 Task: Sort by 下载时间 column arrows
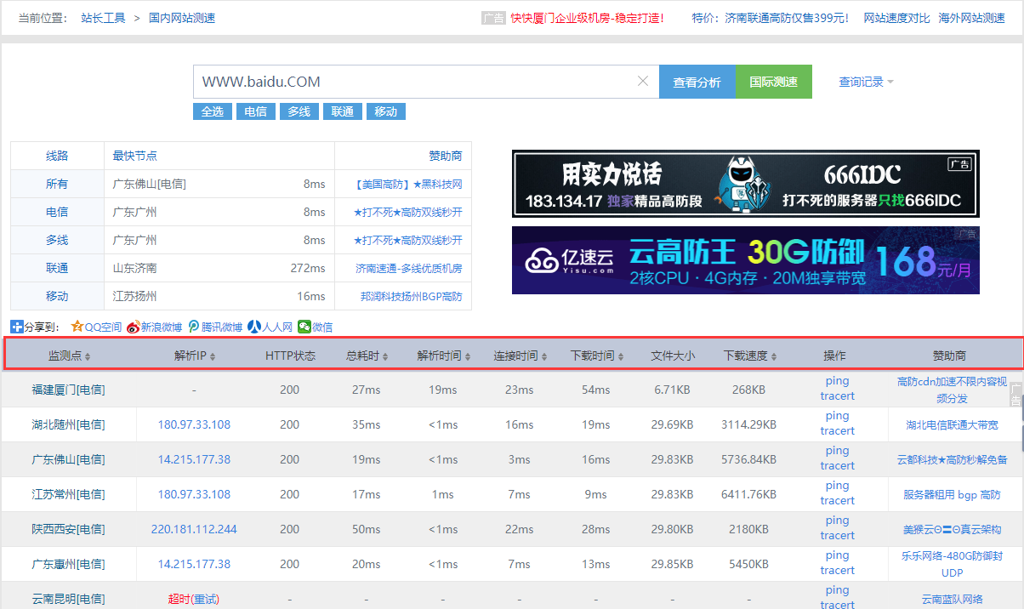click(x=621, y=356)
